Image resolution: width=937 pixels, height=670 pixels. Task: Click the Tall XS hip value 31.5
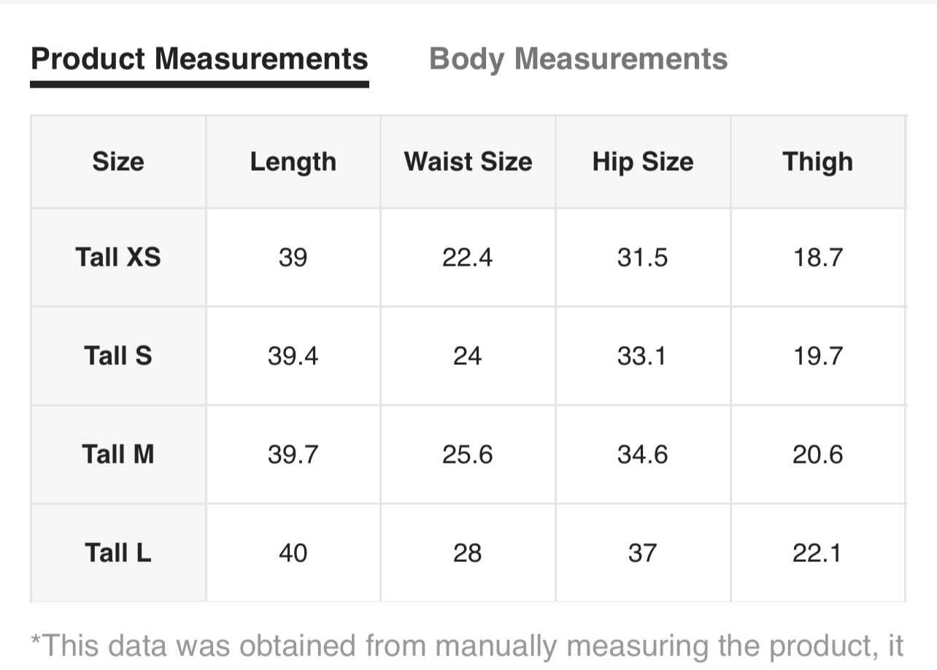coord(642,257)
